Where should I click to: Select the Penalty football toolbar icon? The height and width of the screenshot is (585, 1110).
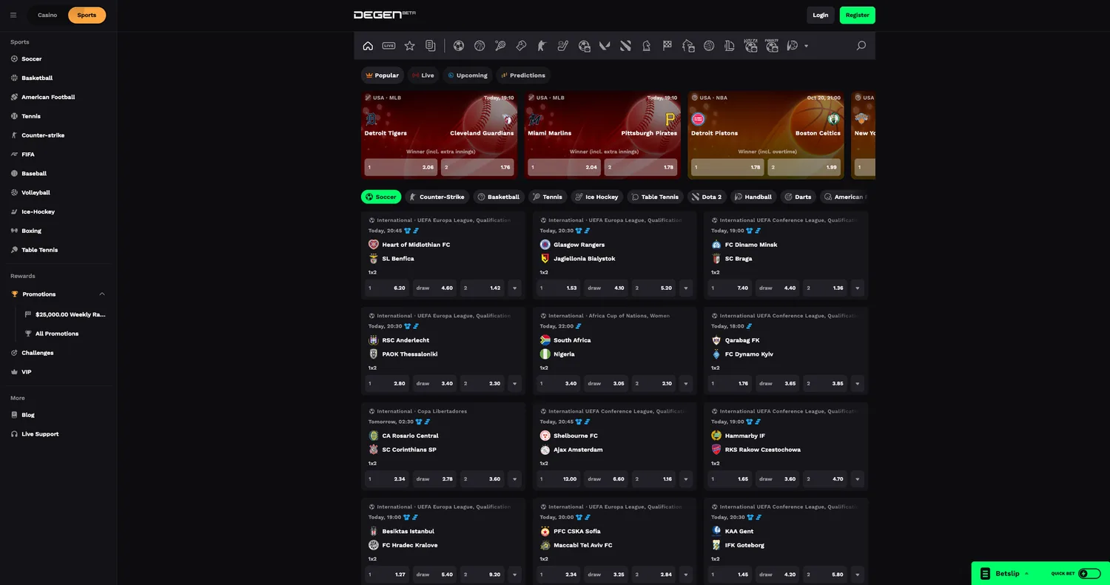pos(772,46)
